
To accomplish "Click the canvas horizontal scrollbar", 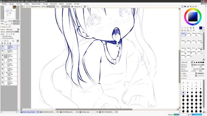I will (x=94, y=110).
